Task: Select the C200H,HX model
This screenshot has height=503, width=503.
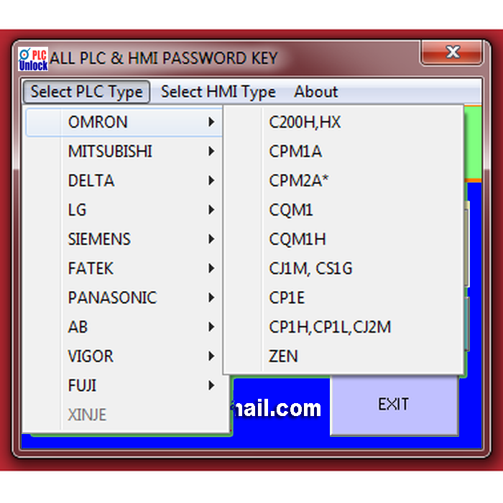Action: tap(305, 123)
